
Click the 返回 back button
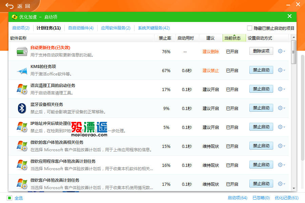click(x=18, y=6)
